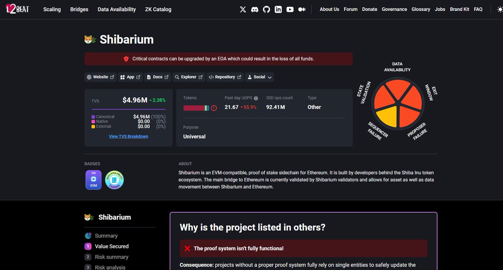Click the tokens breakdown color bar
This screenshot has width=503, height=270.
(x=196, y=108)
